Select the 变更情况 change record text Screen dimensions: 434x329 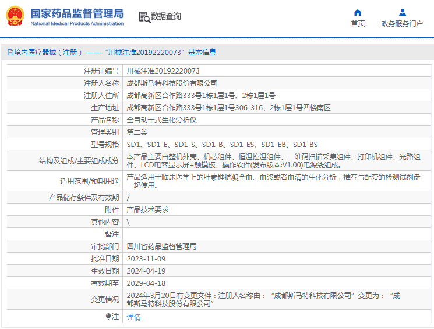263,300
